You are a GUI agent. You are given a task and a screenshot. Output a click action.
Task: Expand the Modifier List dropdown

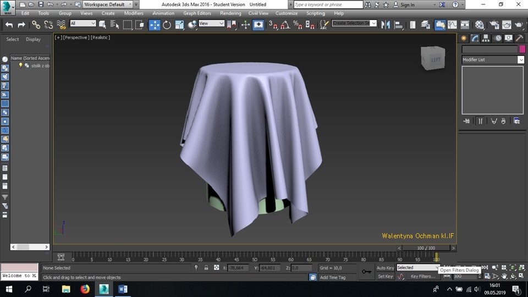point(520,59)
